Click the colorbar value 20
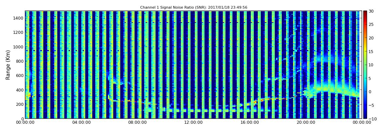 (x=371, y=38)
